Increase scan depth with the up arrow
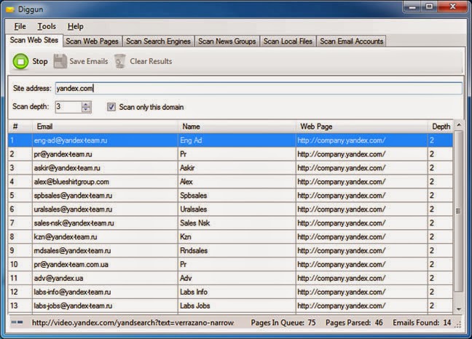This screenshot has width=472, height=339. point(86,104)
